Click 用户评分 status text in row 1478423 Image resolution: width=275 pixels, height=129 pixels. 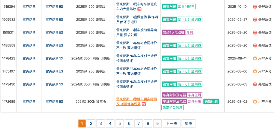click(x=265, y=58)
